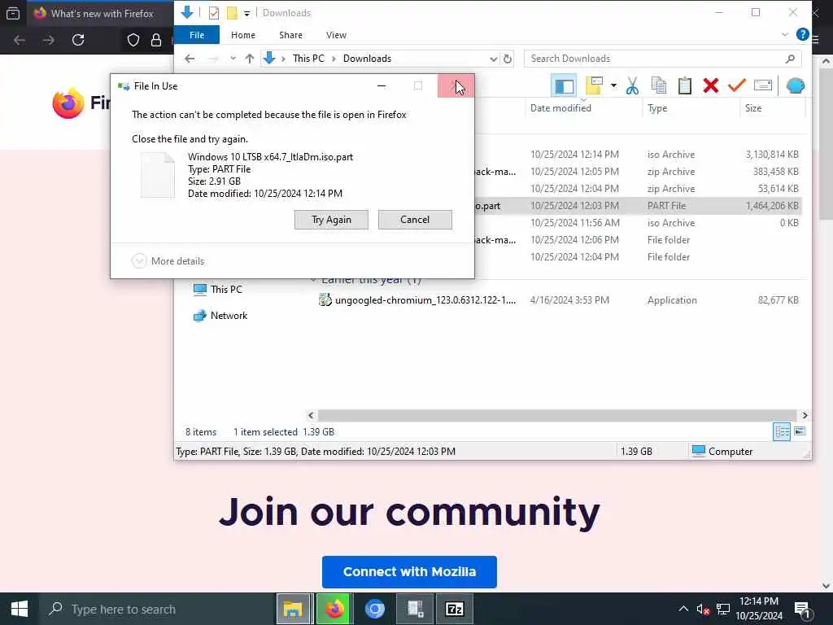Click the Copy documents icon
The width and height of the screenshot is (833, 625).
tap(659, 85)
